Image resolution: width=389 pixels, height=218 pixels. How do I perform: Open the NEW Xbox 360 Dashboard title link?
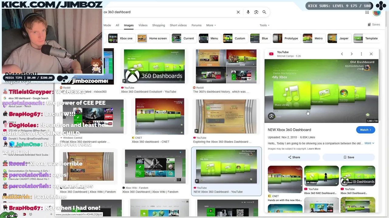pyautogui.click(x=289, y=130)
